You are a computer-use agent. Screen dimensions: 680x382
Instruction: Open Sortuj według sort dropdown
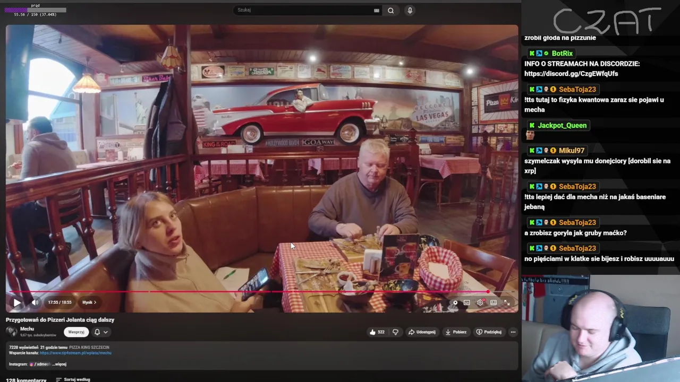point(73,379)
